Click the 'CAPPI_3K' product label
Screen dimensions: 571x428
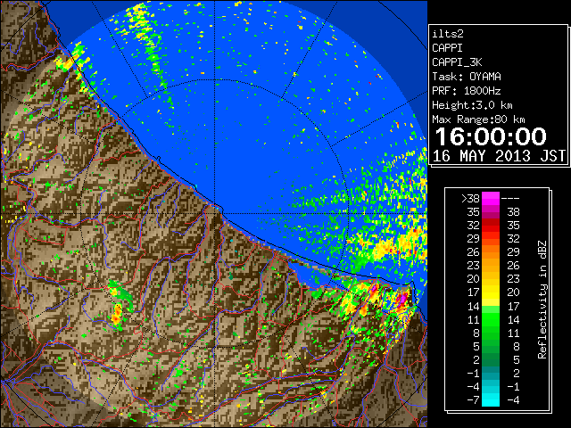[x=457, y=62]
